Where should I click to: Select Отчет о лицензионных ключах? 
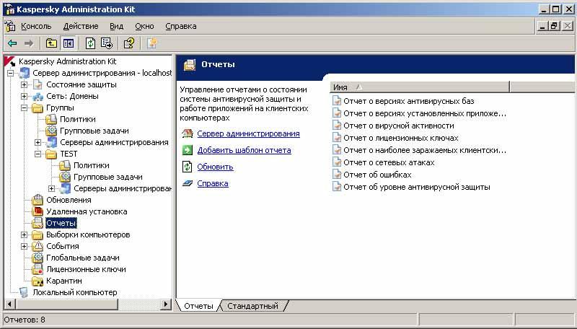coord(401,138)
